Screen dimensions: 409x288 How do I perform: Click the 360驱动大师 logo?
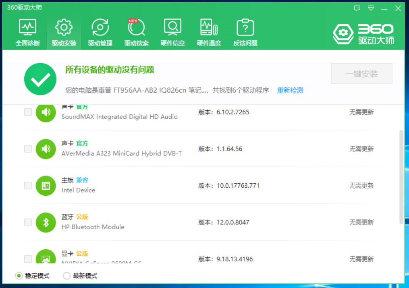pyautogui.click(x=363, y=34)
